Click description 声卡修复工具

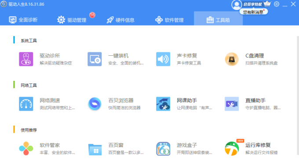point(189,63)
